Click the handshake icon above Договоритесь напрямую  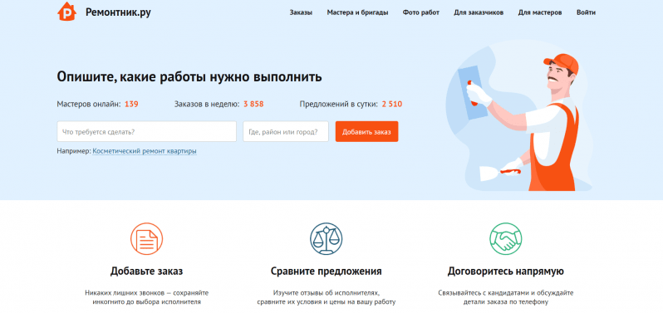coord(506,238)
